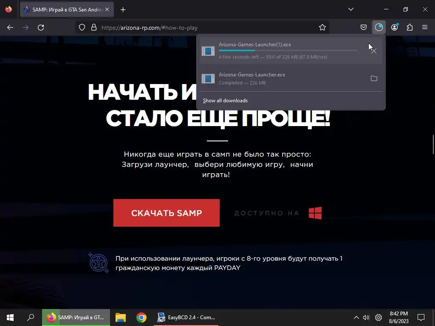Viewport: 435px width, 326px height.
Task: Click the download progress bar
Action: tap(288, 51)
